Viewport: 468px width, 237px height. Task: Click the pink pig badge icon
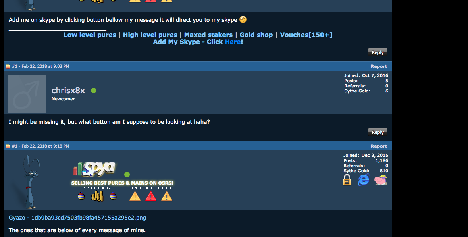pyautogui.click(x=381, y=180)
